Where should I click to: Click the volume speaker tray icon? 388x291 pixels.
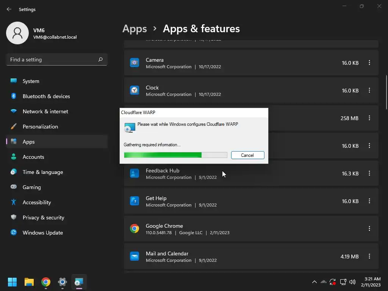[352, 282]
